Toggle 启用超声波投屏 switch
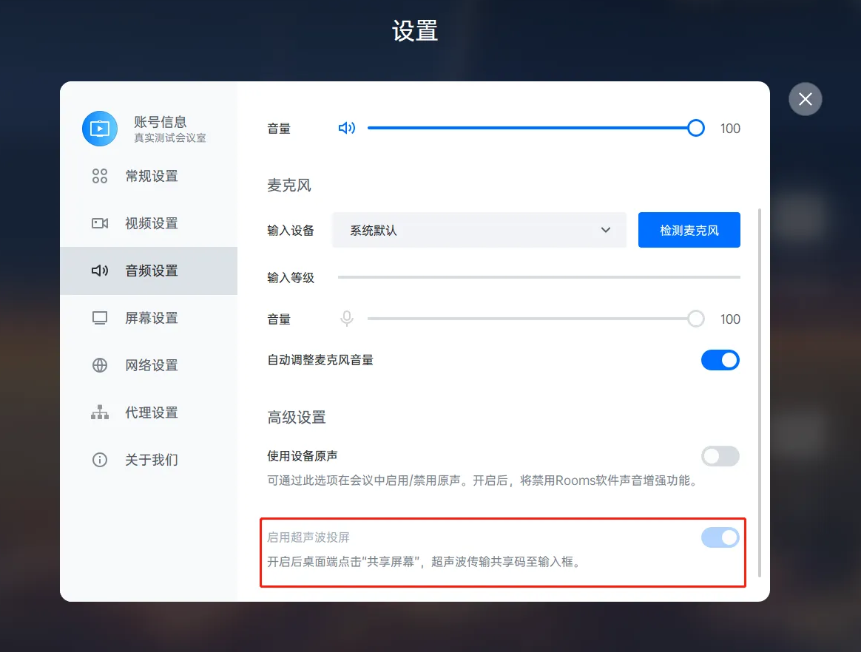Viewport: 861px width, 652px height. (720, 537)
